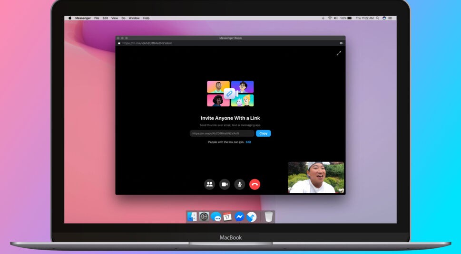Open the Help menu
The width and height of the screenshot is (461, 254).
coord(147,18)
